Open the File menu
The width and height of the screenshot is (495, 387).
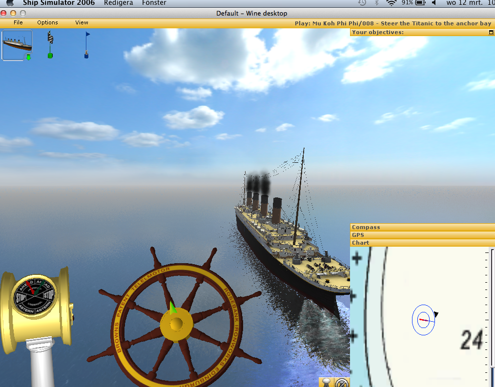click(x=18, y=22)
